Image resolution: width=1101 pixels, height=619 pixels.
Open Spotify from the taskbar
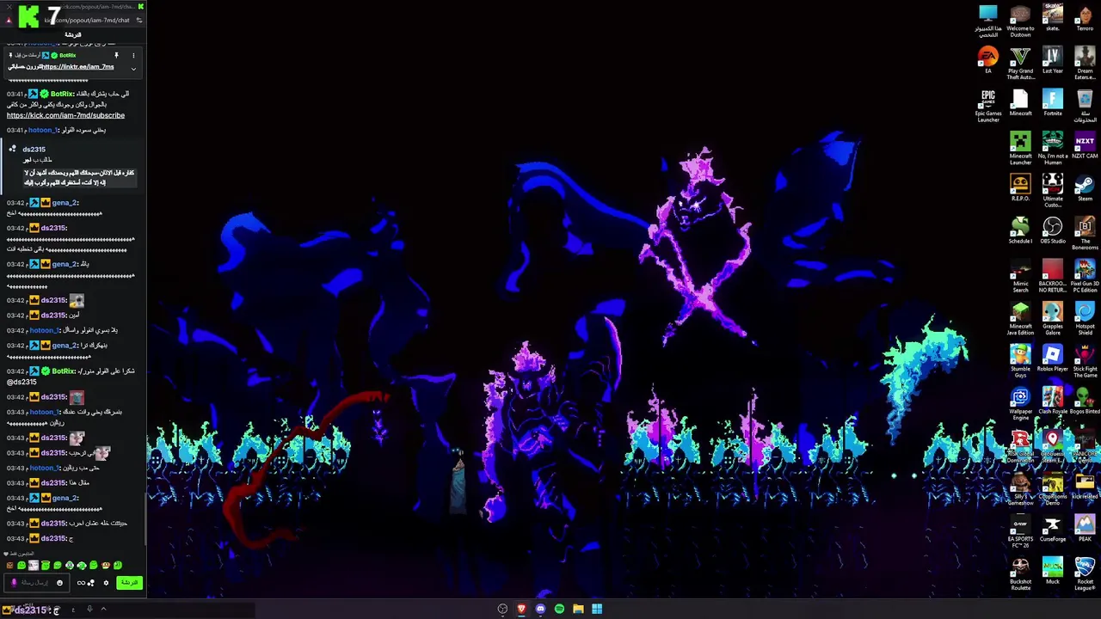click(x=559, y=609)
